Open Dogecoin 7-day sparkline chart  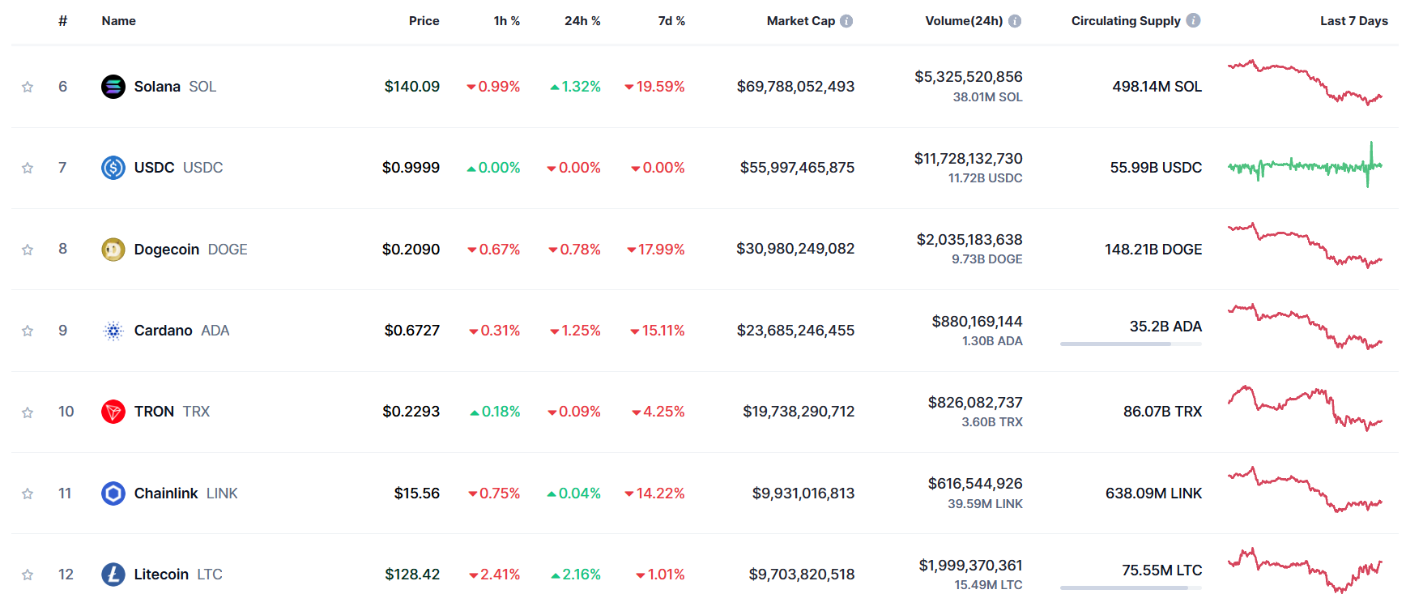(1305, 246)
